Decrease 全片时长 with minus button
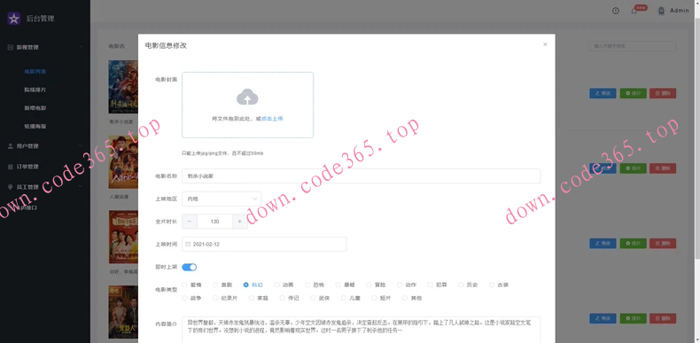 (190, 222)
